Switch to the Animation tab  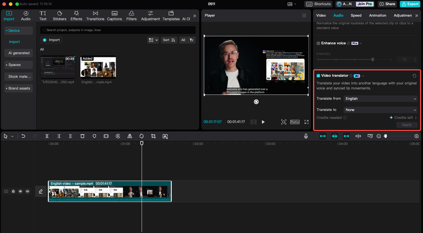click(377, 15)
